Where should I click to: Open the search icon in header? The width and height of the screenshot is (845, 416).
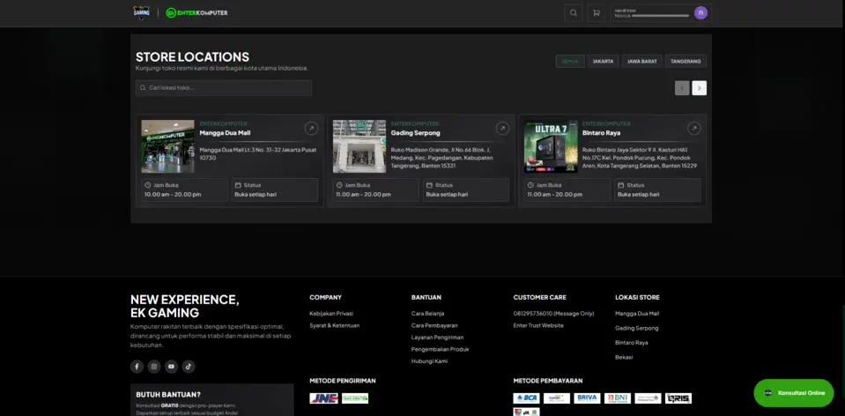[x=574, y=13]
